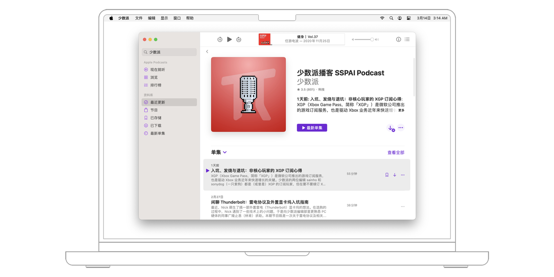
Task: Go back with the left chevron arrow
Action: click(x=207, y=52)
